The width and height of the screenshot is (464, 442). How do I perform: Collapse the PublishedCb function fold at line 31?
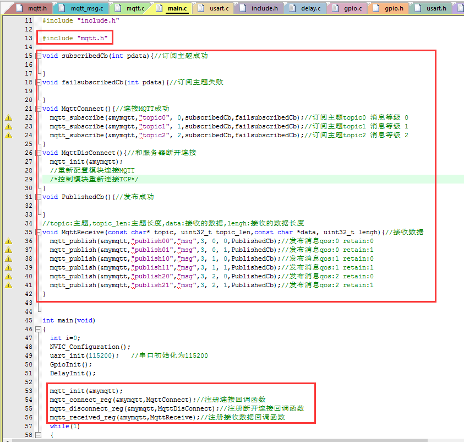tap(39, 197)
